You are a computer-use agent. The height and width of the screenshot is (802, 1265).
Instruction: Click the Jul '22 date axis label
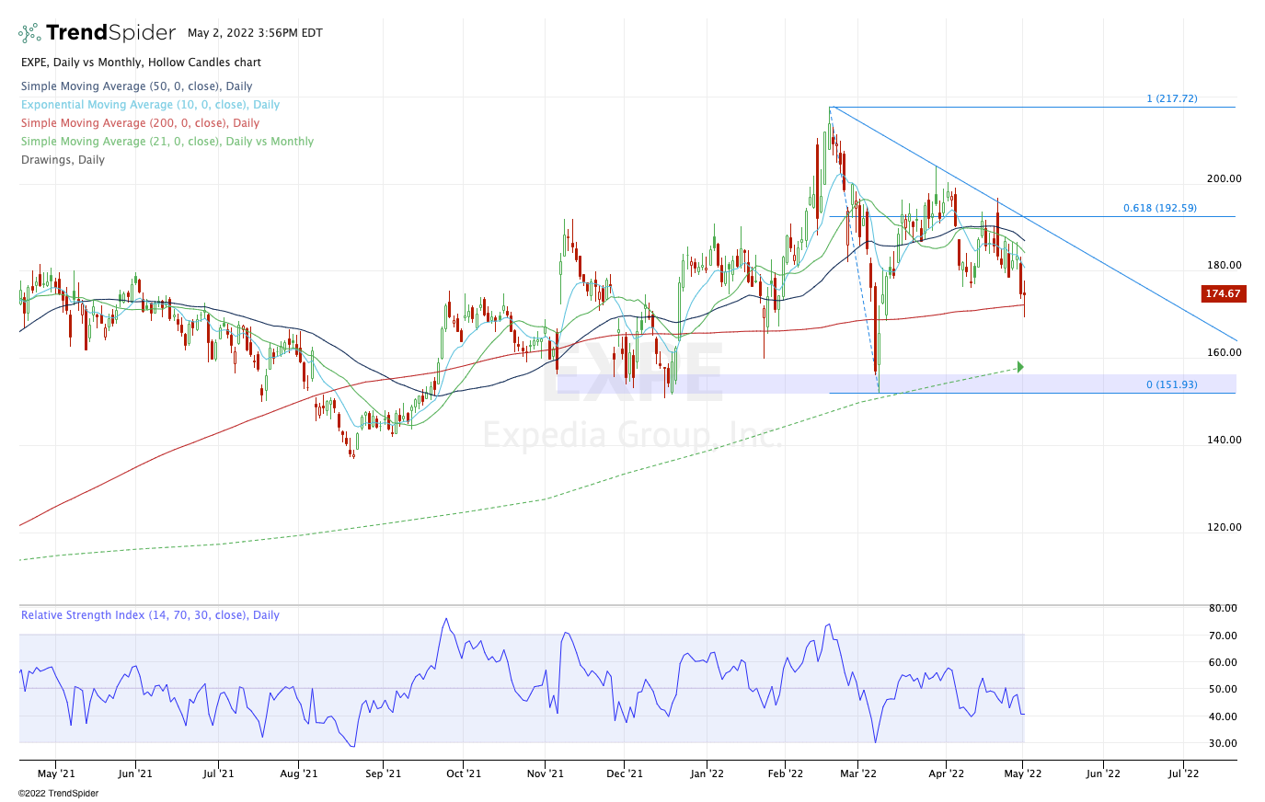(1183, 773)
